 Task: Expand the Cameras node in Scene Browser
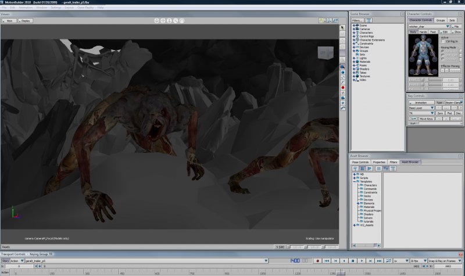[x=353, y=29]
